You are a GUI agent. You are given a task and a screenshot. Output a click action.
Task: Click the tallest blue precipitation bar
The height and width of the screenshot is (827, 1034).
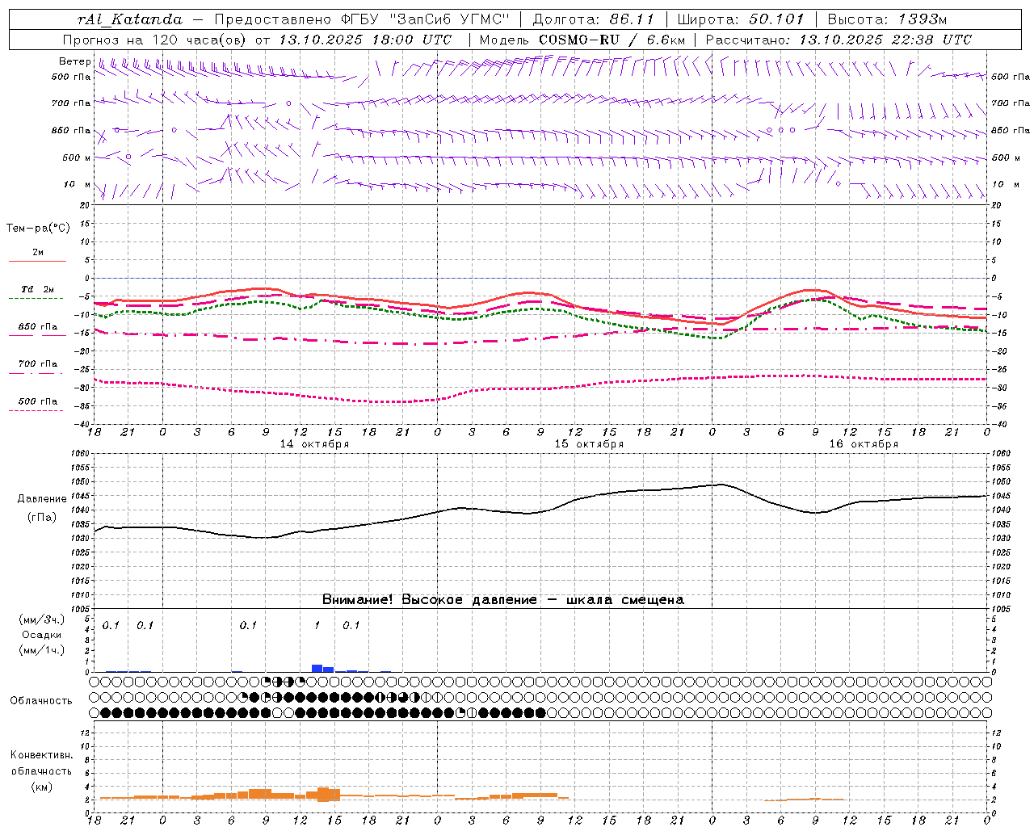click(317, 668)
